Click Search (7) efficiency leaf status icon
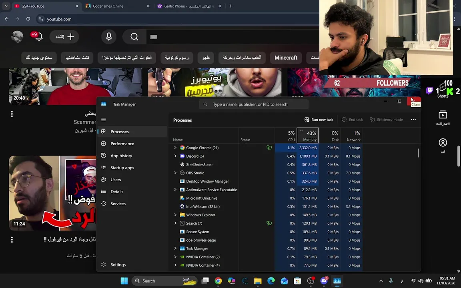This screenshot has height=288, width=461. [269, 223]
